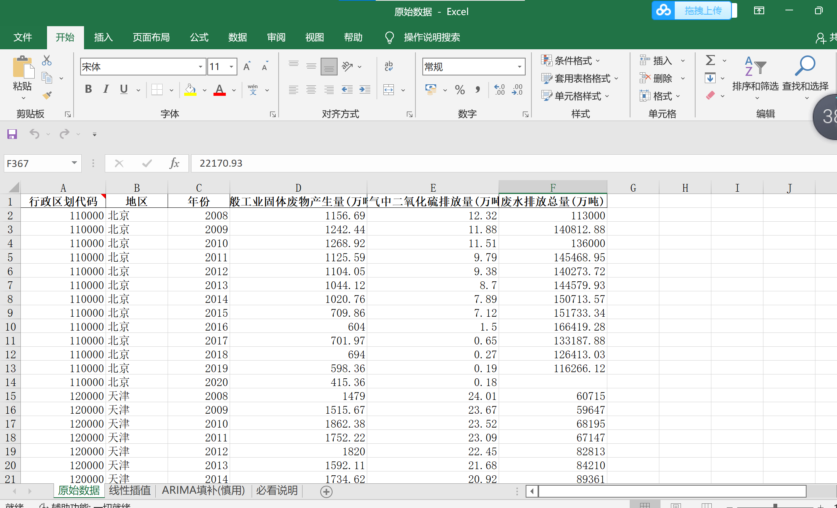
Task: Apply red font color
Action: point(219,90)
